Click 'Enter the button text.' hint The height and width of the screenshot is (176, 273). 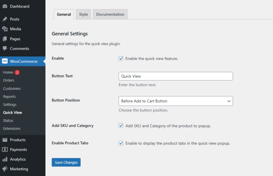click(137, 85)
